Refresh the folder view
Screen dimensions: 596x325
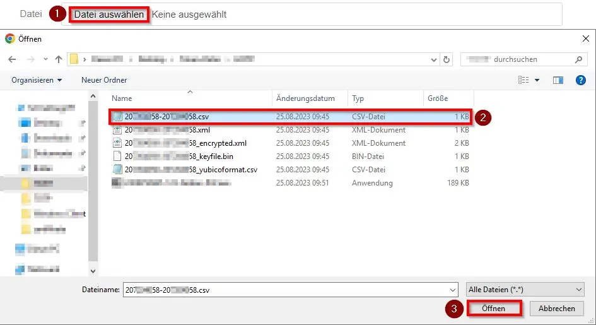tap(447, 59)
